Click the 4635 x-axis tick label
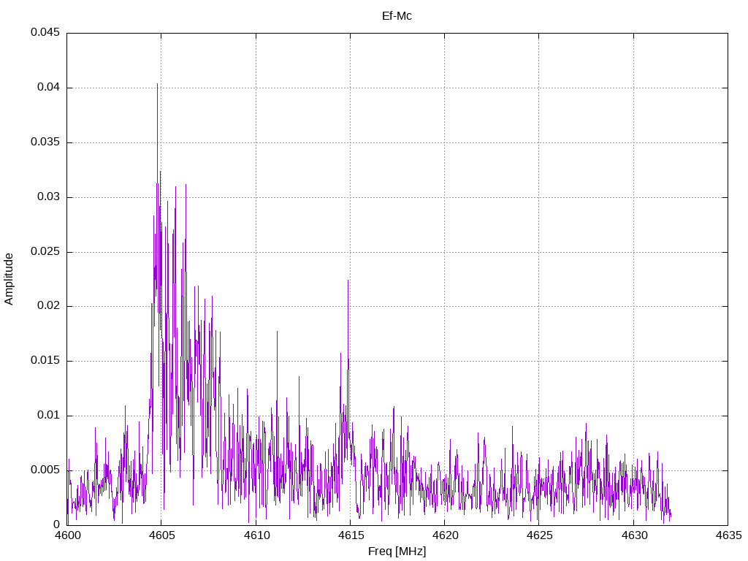Image resolution: width=748 pixels, height=561 pixels. click(727, 535)
